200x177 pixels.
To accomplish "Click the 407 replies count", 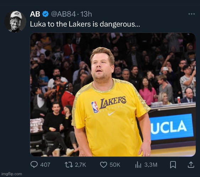I will pyautogui.click(x=45, y=165).
